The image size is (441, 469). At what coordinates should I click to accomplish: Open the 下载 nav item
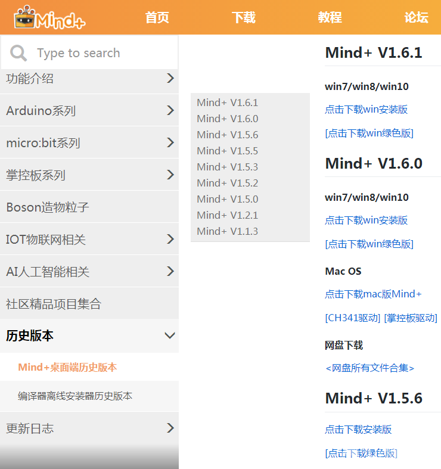coord(244,17)
